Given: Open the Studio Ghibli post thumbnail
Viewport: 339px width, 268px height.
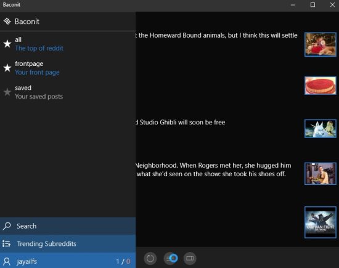Looking at the screenshot, I should click(x=321, y=129).
